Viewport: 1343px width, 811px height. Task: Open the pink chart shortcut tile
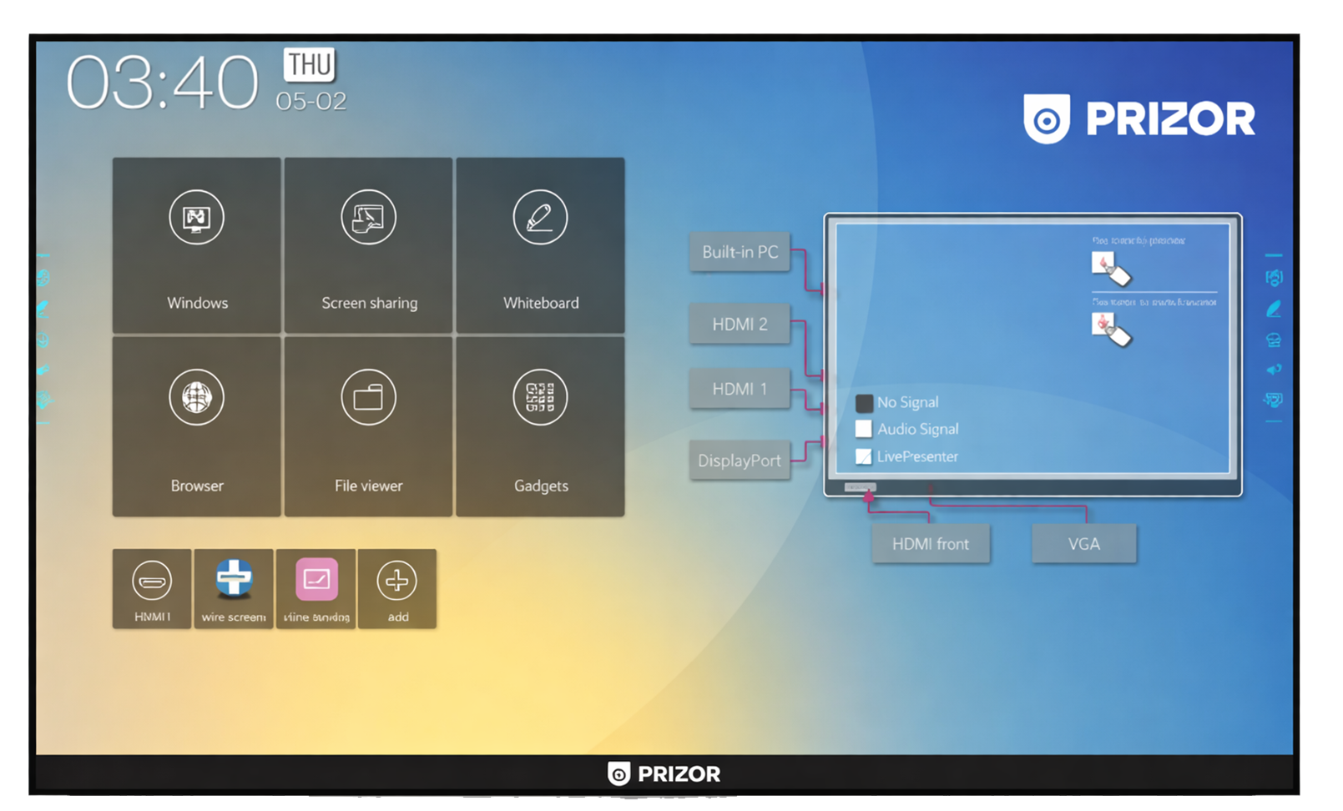[316, 588]
